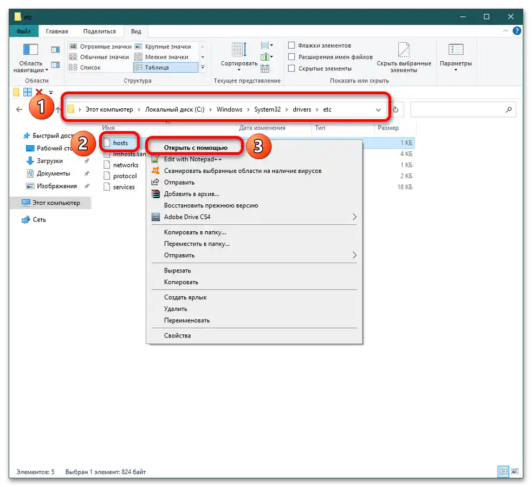This screenshot has height=487, width=532.
Task: Open the group-by icon dropdown
Action: point(267,45)
